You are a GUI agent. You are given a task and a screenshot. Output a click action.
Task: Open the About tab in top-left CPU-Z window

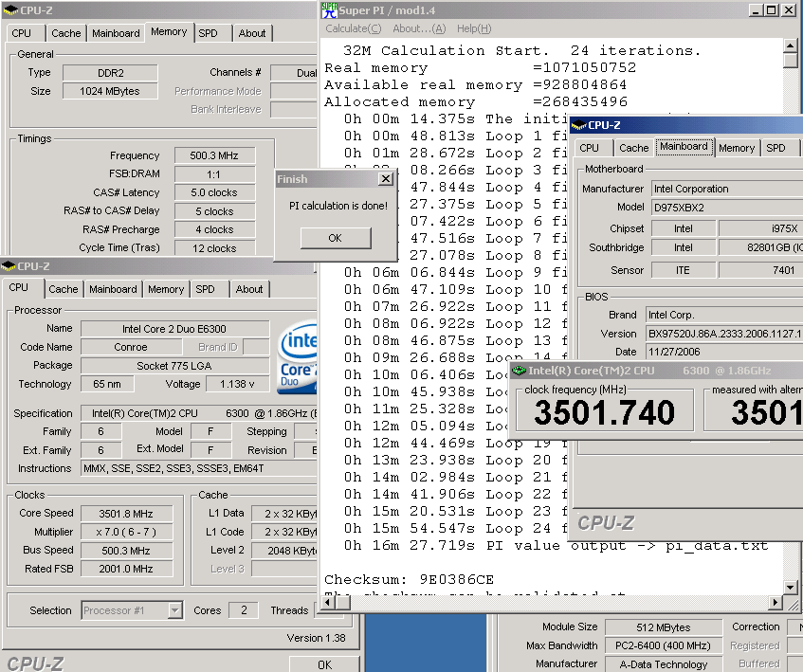(x=252, y=33)
